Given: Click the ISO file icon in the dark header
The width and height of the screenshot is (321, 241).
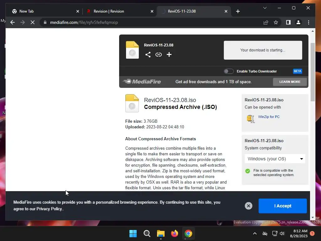Looking at the screenshot, I should point(132,50).
